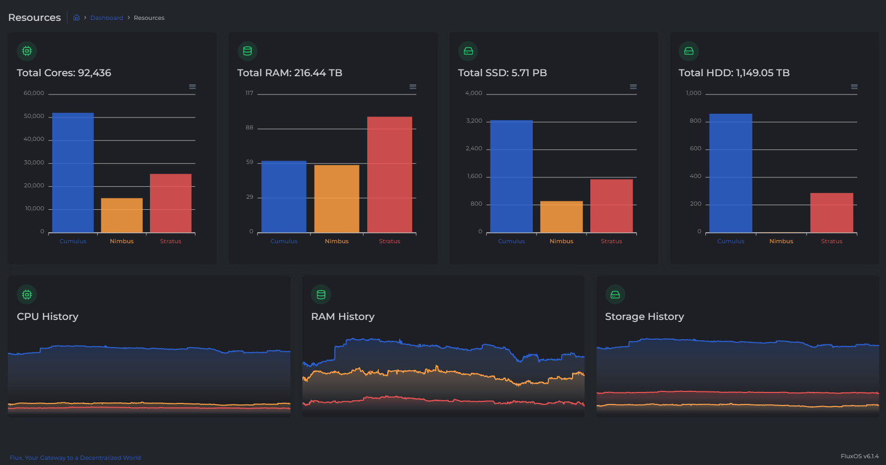Open the Dashboard breadcrumb link
The height and width of the screenshot is (465, 886).
pos(107,18)
